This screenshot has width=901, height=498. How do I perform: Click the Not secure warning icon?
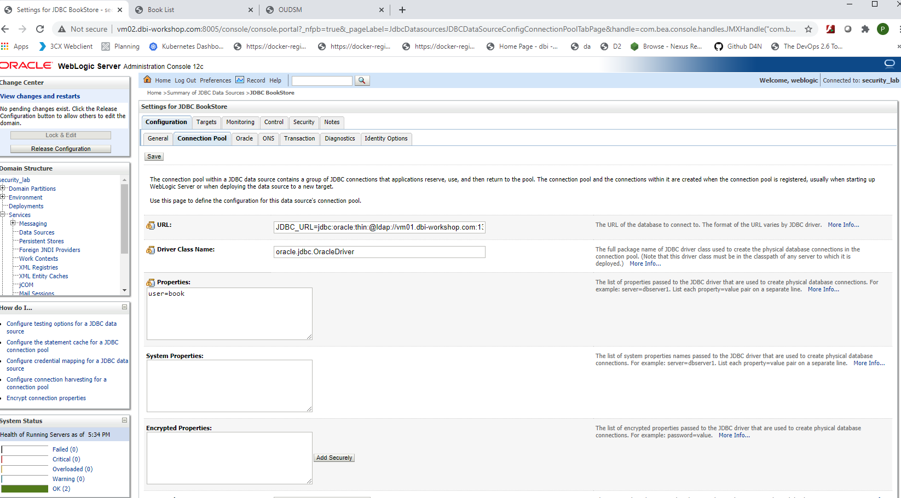pos(62,29)
